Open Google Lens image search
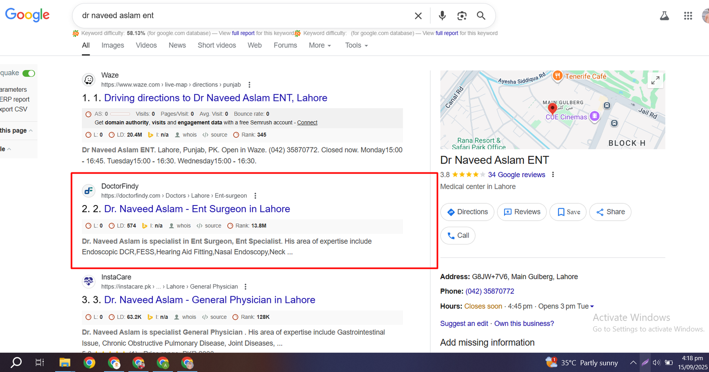This screenshot has width=709, height=372. point(462,16)
